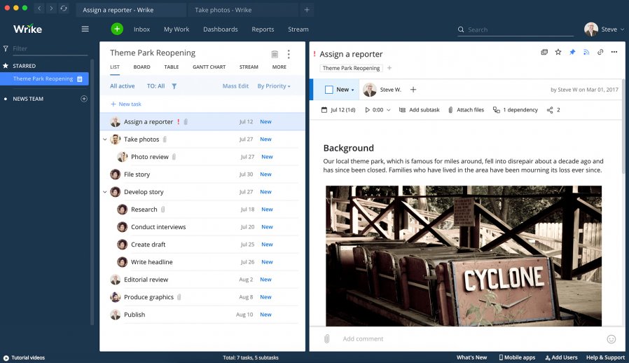
Task: Click the sidebar Filter input
Action: (x=50, y=48)
